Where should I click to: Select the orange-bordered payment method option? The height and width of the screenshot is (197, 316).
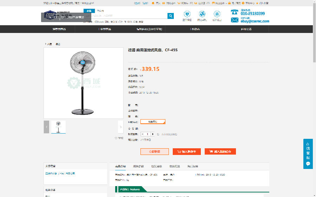(153, 122)
